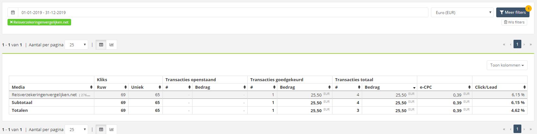537x134 pixels.
Task: Clear filters with Wis filters
Action: coord(514,22)
